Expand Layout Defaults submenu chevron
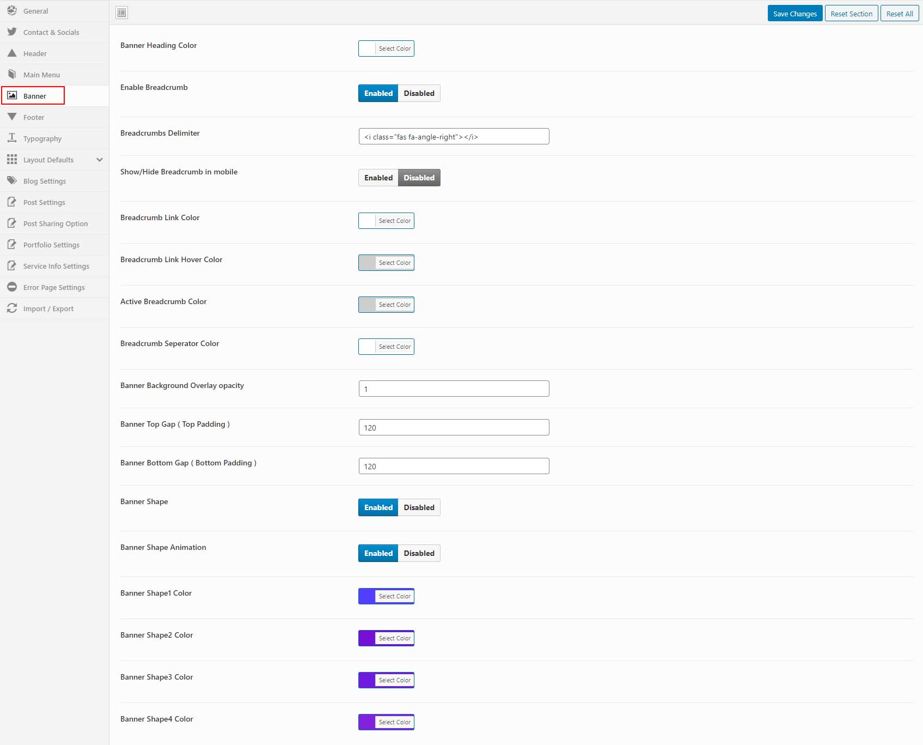923x745 pixels. pos(100,160)
